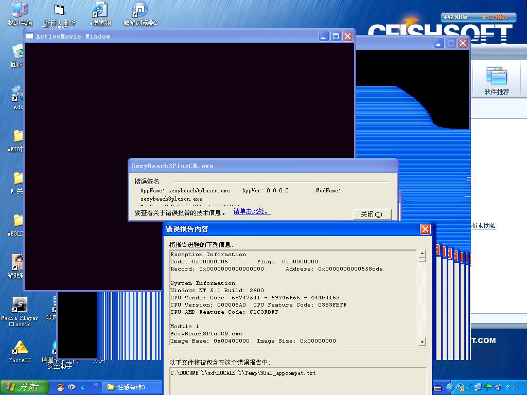Screen dimensions: 527x395
Task: Close the ActiveMovie Window
Action: (x=347, y=37)
